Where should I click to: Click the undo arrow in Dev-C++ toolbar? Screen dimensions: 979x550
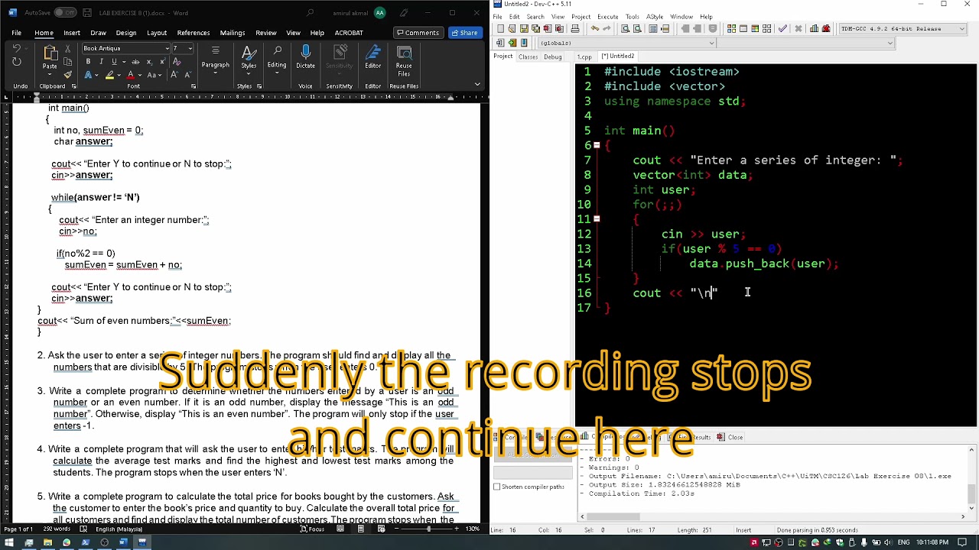click(x=594, y=28)
